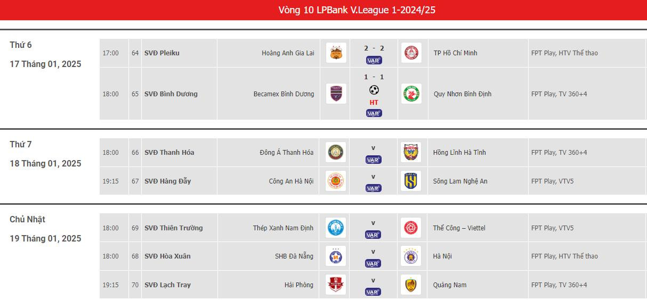Open the Hồng Lĩnh Hà Tĩnh club crest

411,152
